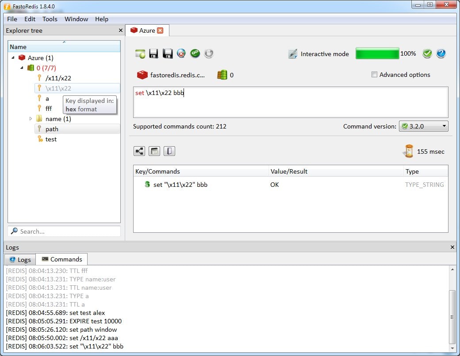Click the fastoredis.redis.c server icon

(x=142, y=75)
